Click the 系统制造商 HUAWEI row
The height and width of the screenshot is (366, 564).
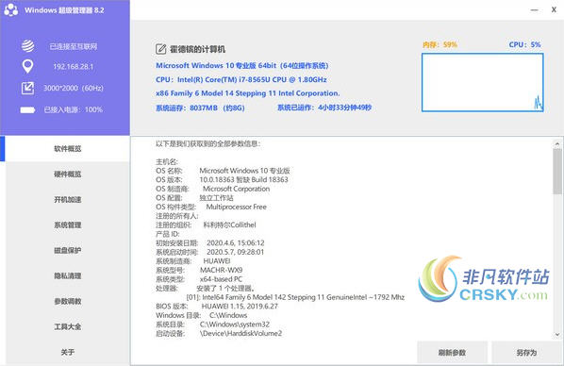(x=193, y=261)
